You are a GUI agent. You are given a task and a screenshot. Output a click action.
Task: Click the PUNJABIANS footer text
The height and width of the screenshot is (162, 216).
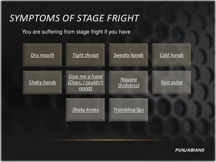(x=190, y=150)
